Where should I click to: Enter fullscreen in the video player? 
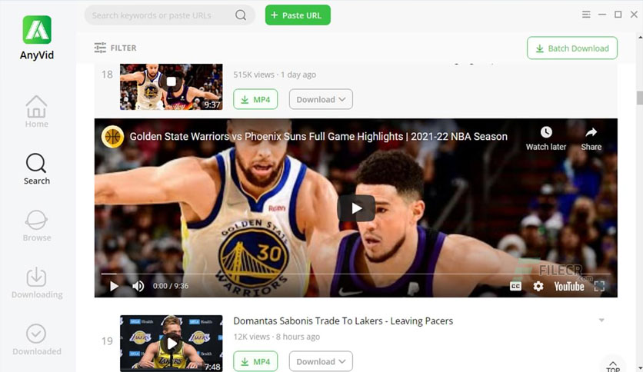point(599,286)
